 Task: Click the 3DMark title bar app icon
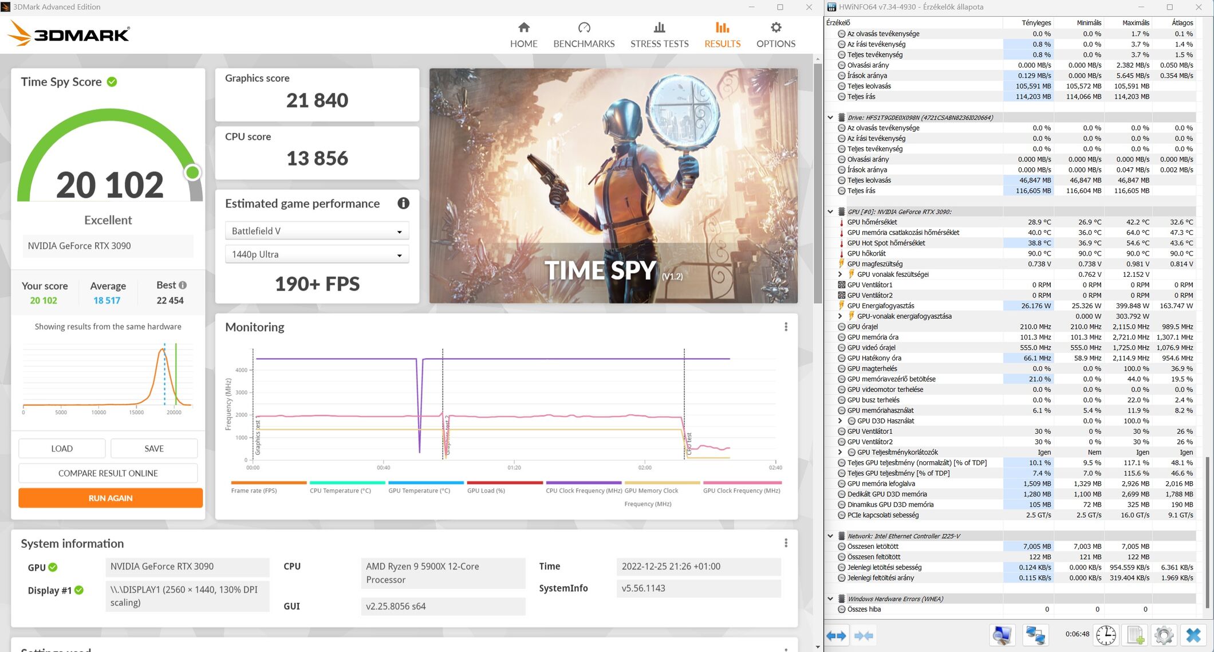(6, 7)
